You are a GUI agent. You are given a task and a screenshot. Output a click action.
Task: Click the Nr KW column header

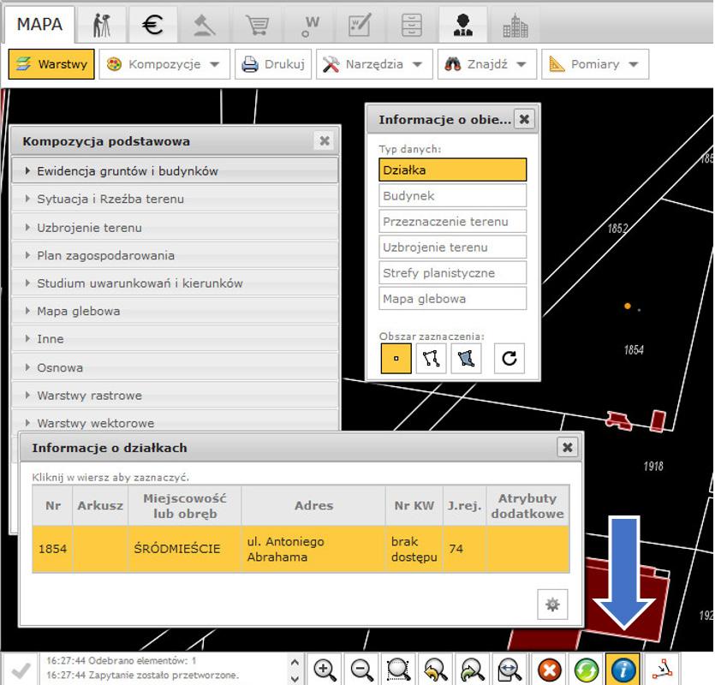pos(414,506)
